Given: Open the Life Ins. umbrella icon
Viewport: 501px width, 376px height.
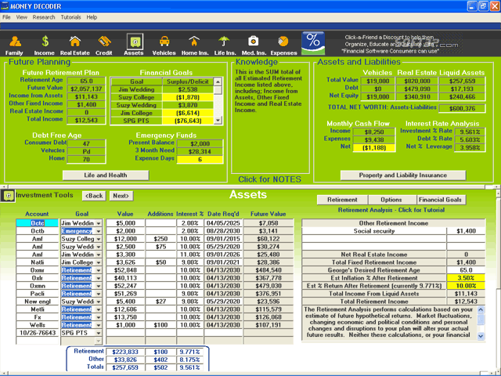Looking at the screenshot, I should point(225,45).
